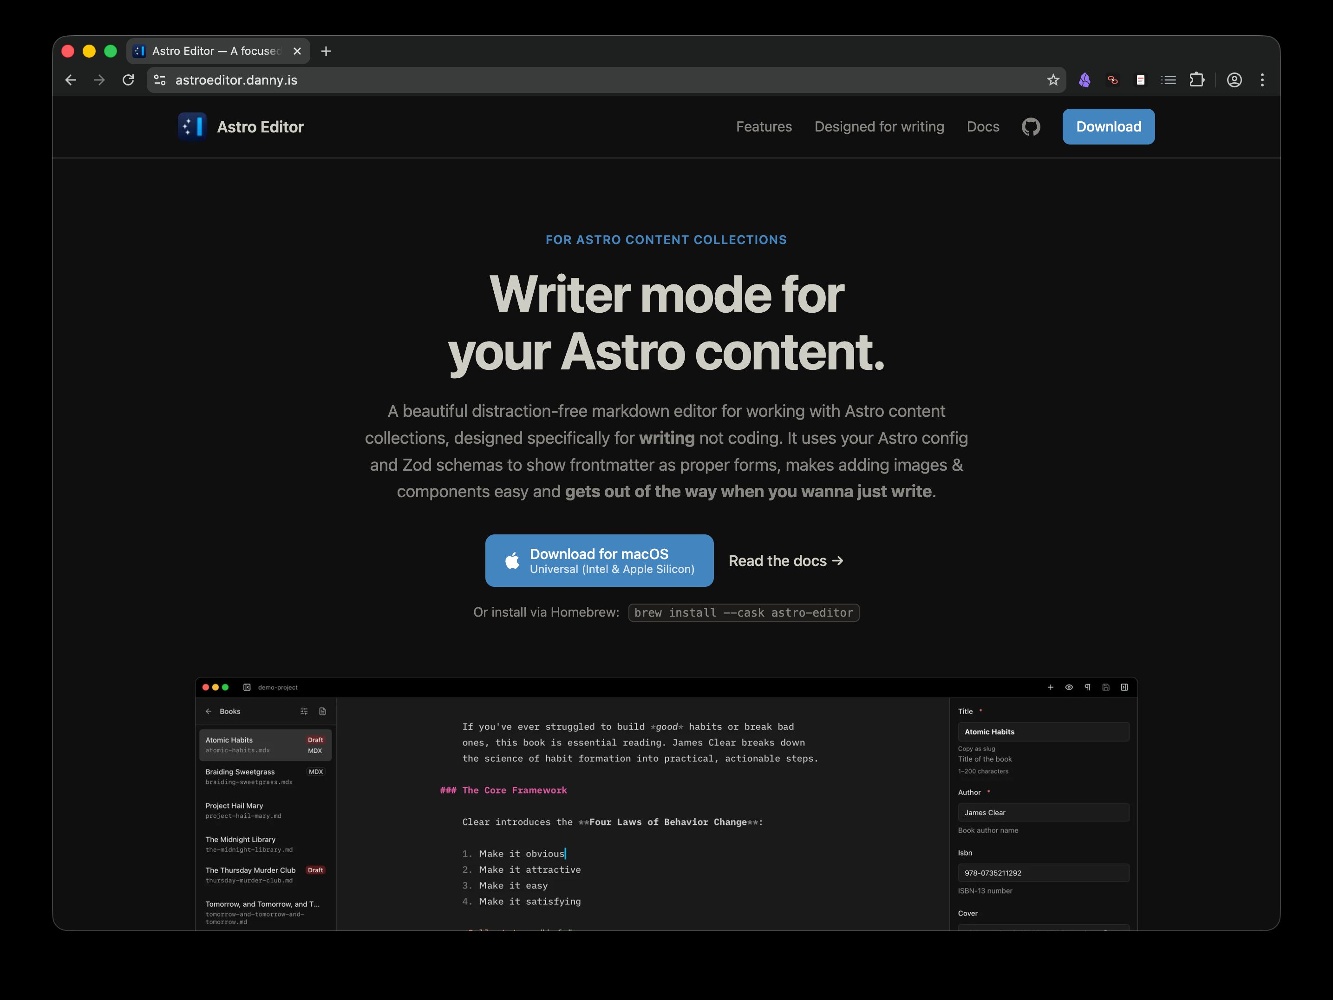
Task: Click For Astro Content Collections label
Action: click(666, 240)
